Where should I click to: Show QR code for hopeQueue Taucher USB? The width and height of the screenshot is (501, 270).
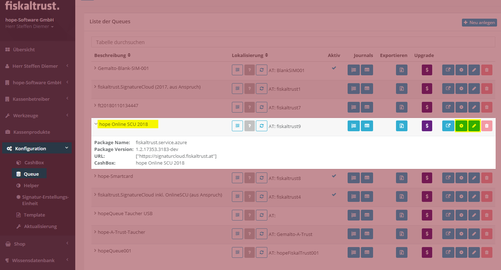tap(237, 215)
